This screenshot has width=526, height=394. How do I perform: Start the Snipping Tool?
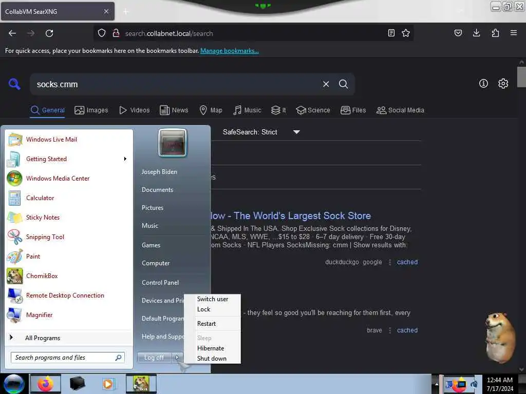[69, 237]
